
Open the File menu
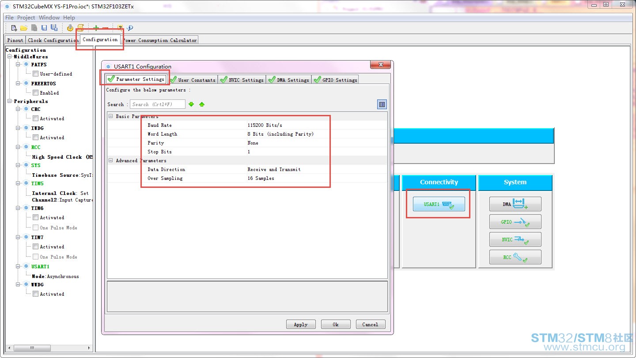point(9,18)
